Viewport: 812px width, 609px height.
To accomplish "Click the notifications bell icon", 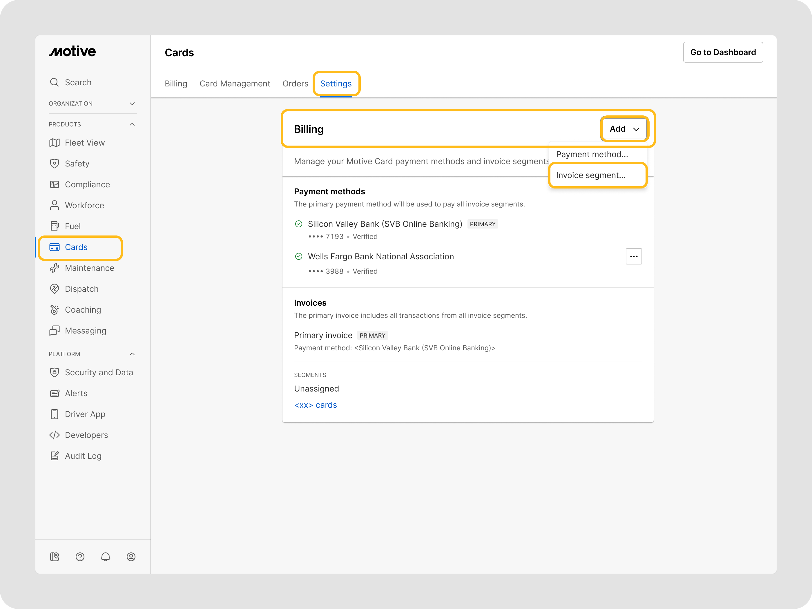I will tap(105, 557).
